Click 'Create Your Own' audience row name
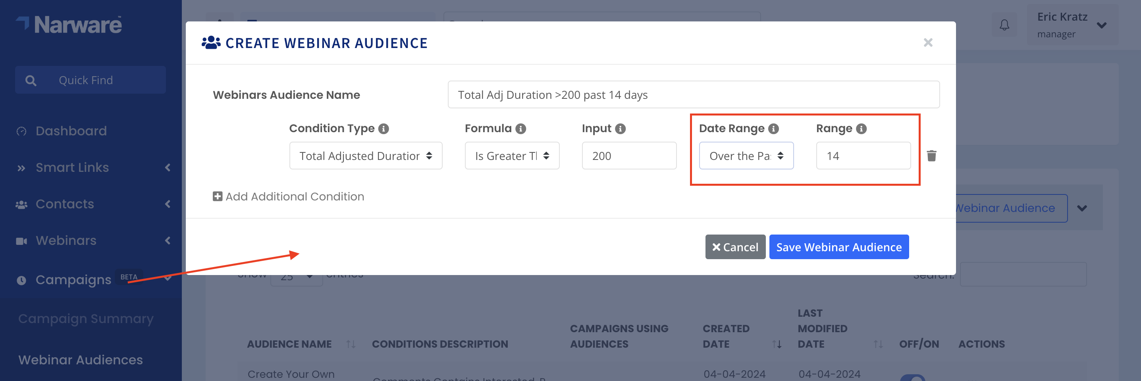 tap(291, 374)
